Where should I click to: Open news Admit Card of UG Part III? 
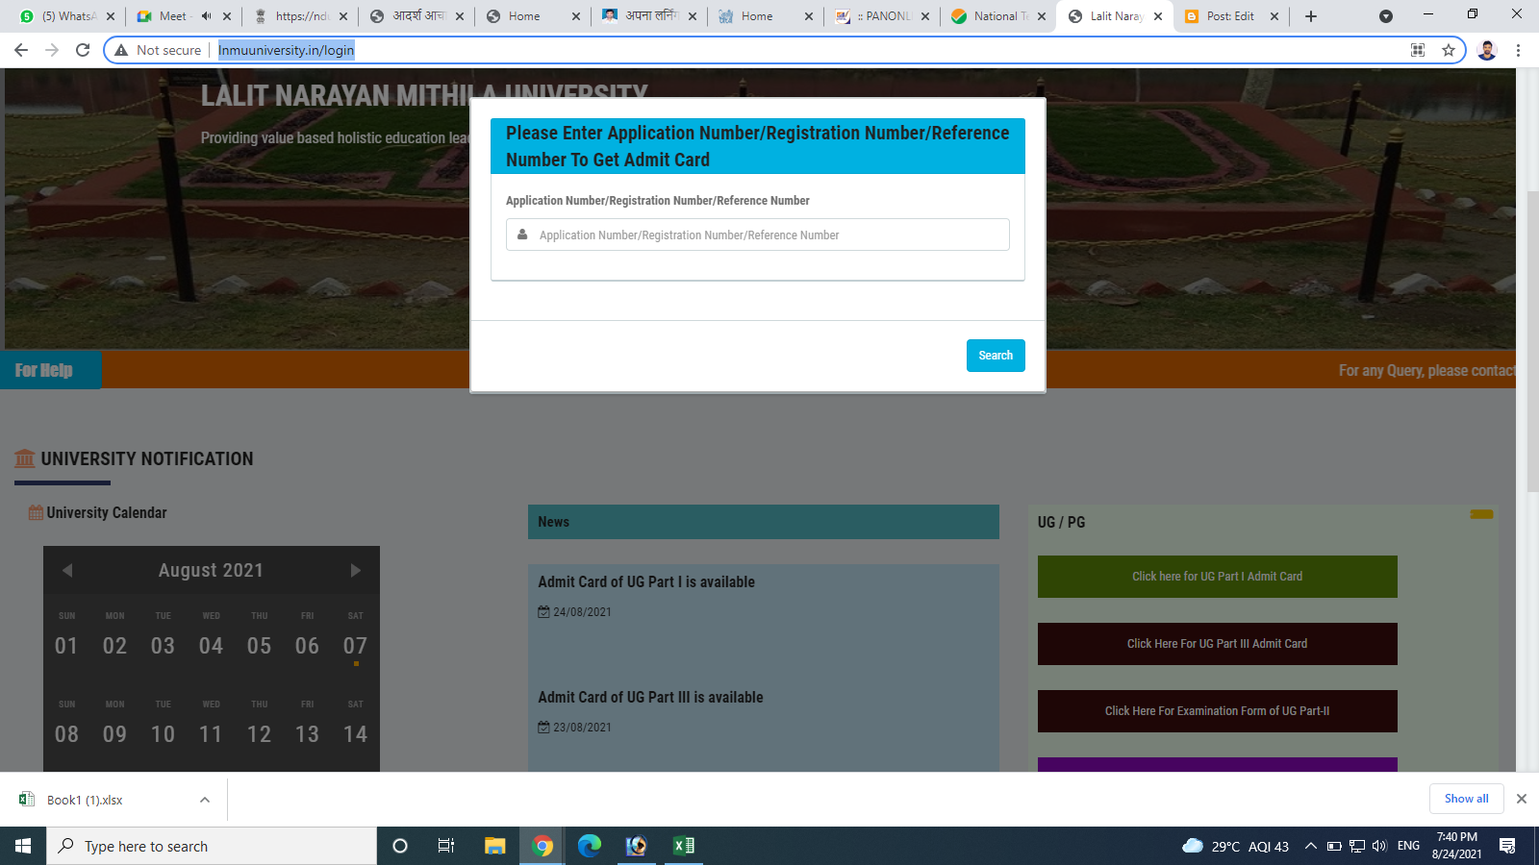(650, 698)
